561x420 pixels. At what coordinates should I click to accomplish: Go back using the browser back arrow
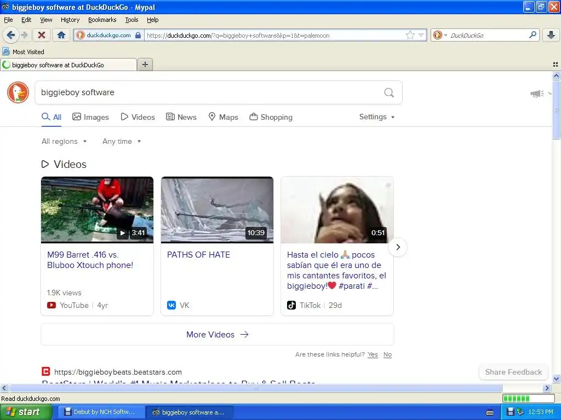tap(10, 35)
